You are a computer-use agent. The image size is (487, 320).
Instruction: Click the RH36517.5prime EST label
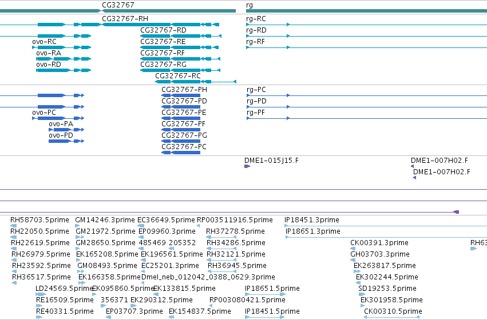click(42, 277)
